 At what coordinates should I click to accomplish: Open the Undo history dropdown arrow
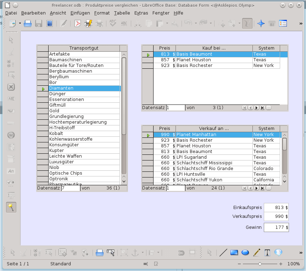click(196, 24)
